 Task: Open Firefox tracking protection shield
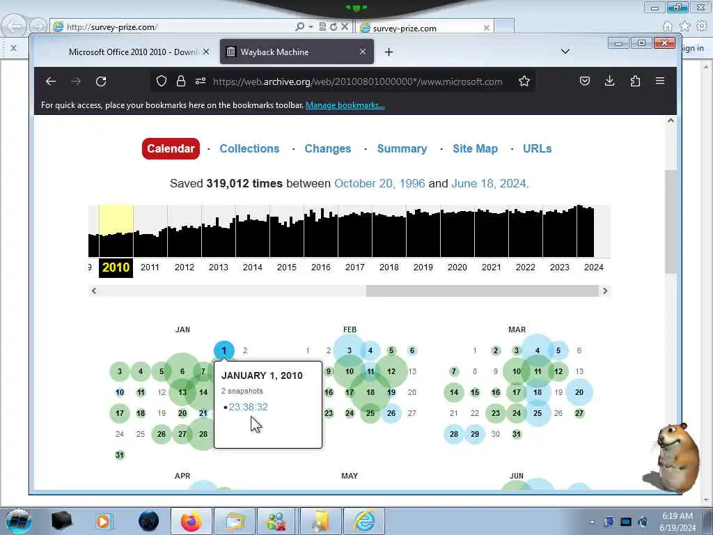(162, 82)
